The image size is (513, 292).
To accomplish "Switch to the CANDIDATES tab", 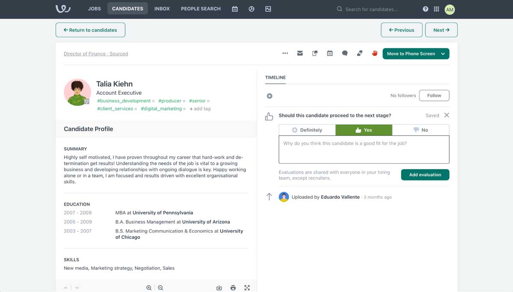I will (127, 9).
